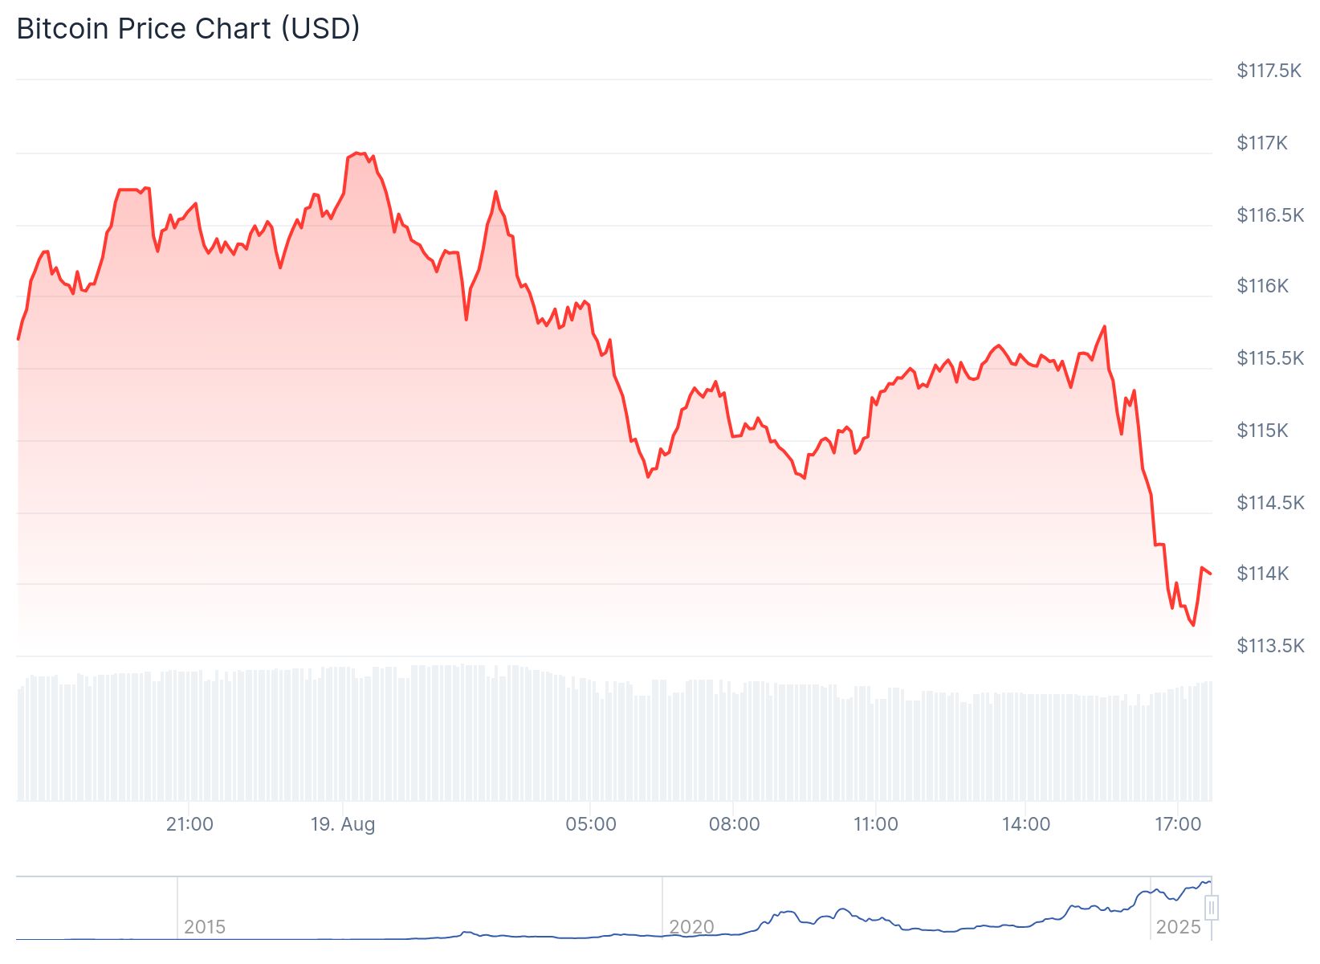The width and height of the screenshot is (1320, 964).
Task: Click the $117.5K price axis label
Action: point(1269,71)
